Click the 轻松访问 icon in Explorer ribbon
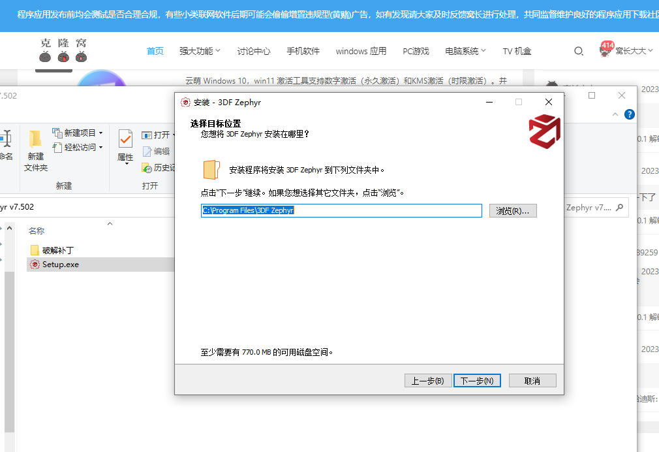This screenshot has width=659, height=452. coord(57,148)
